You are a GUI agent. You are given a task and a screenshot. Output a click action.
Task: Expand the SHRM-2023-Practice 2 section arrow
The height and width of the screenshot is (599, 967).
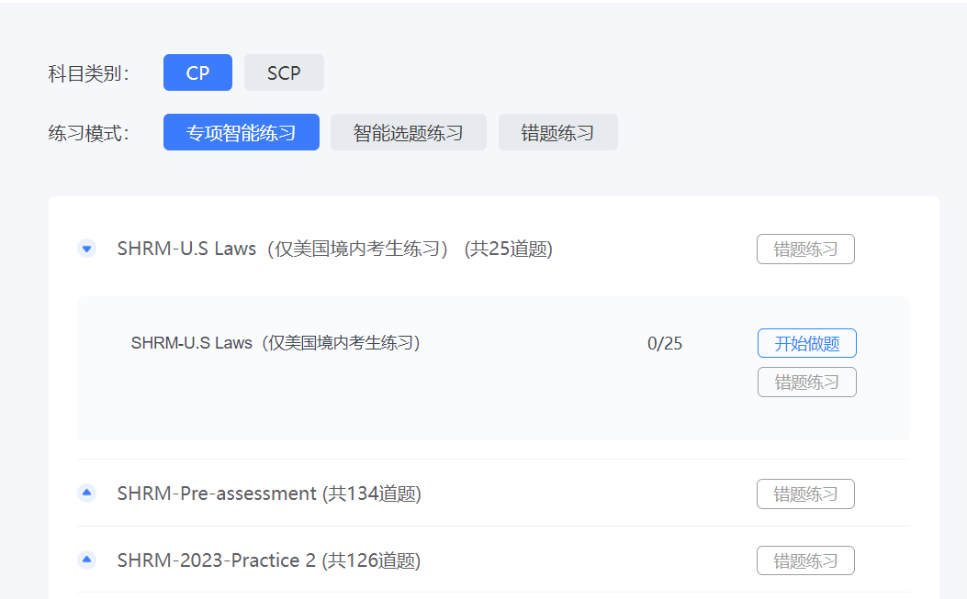click(87, 560)
